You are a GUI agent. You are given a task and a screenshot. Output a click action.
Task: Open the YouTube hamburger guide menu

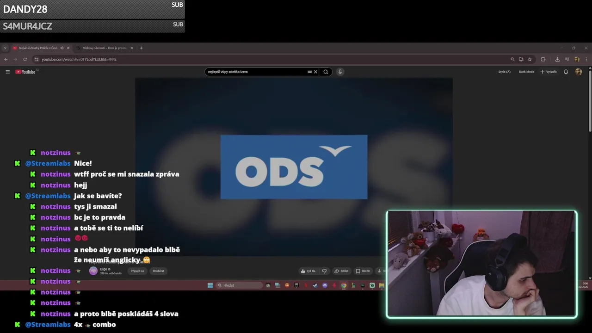tap(7, 72)
